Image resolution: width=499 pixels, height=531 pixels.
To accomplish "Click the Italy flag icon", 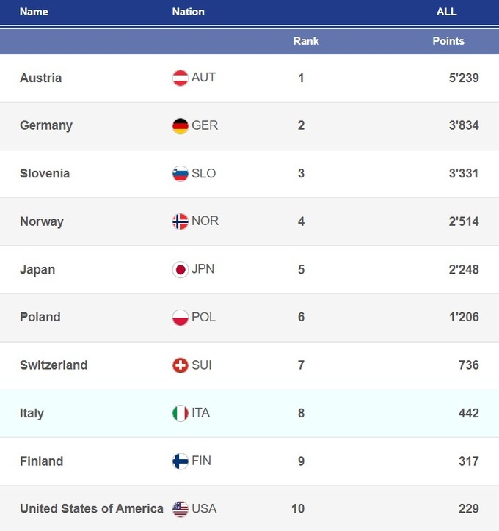I will (180, 413).
